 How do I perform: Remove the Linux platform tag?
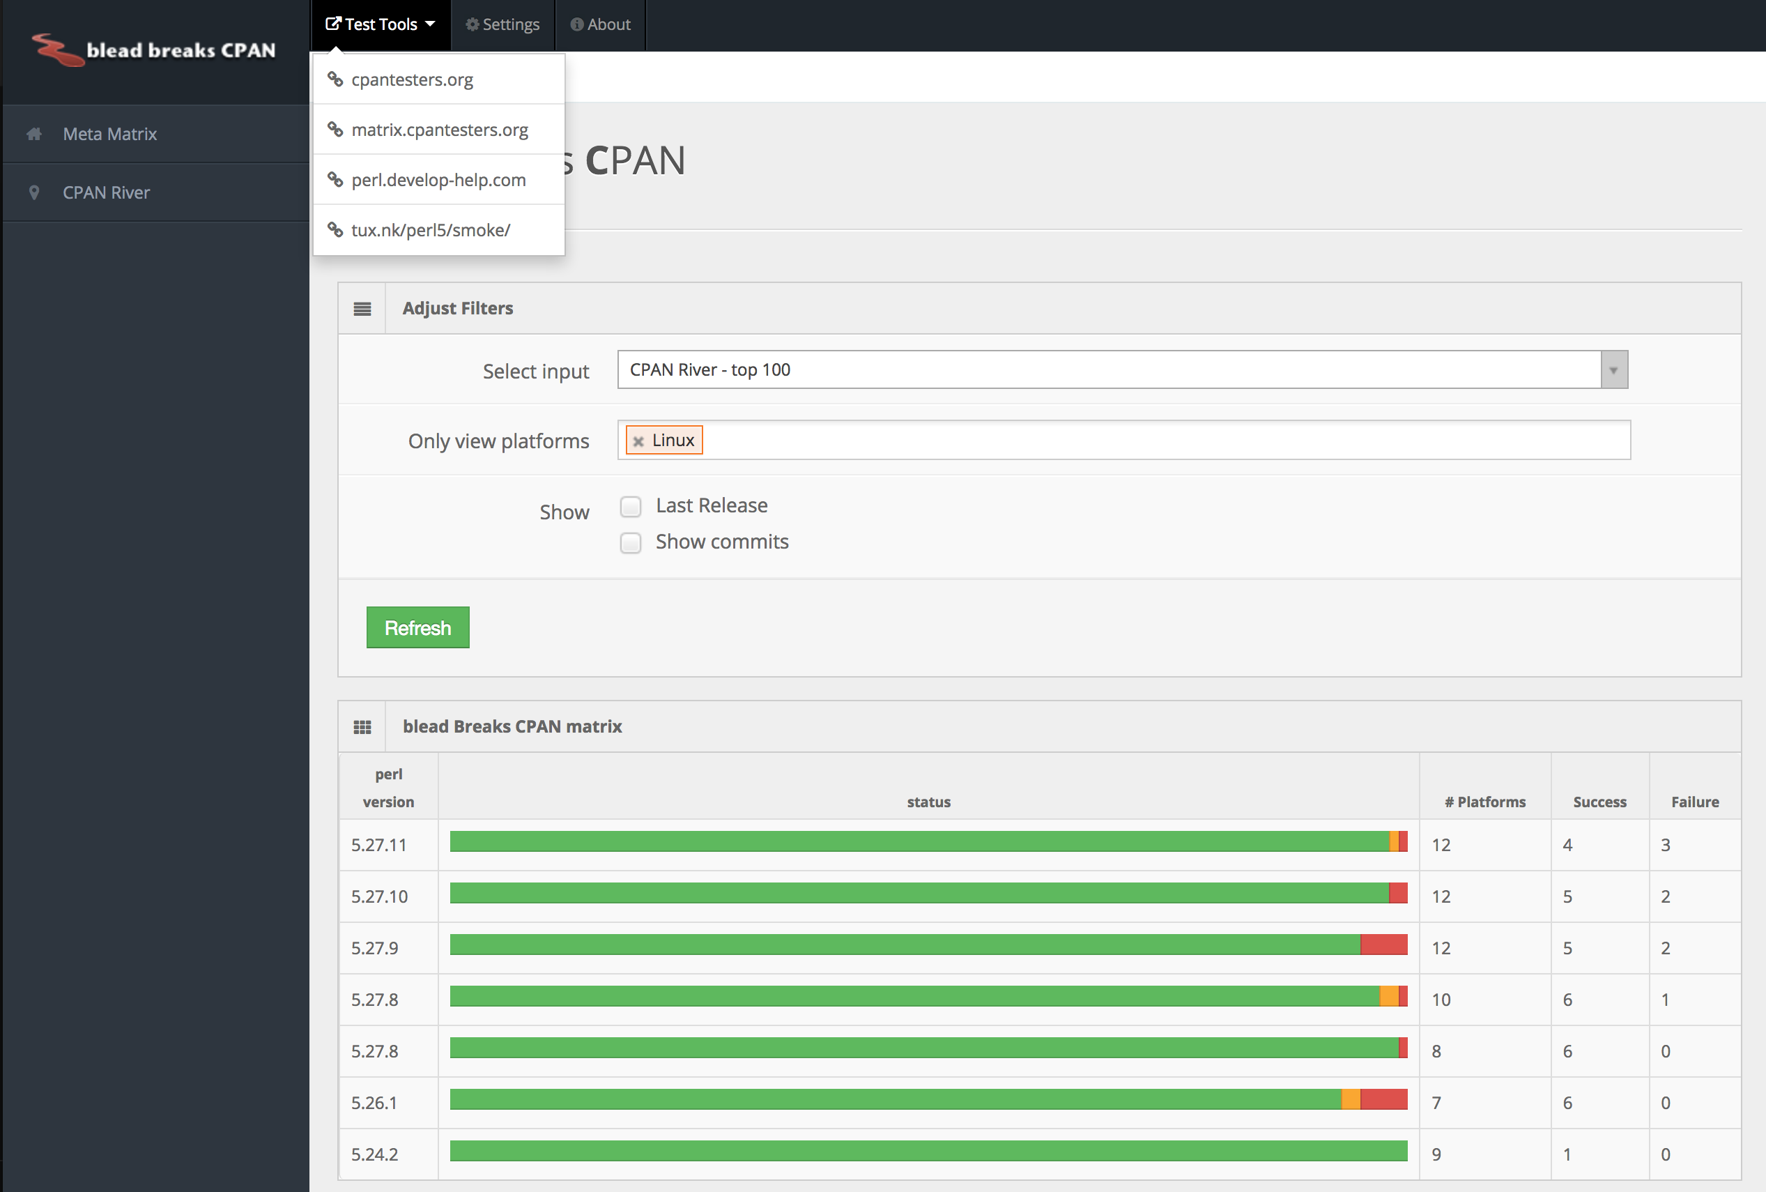(x=638, y=441)
